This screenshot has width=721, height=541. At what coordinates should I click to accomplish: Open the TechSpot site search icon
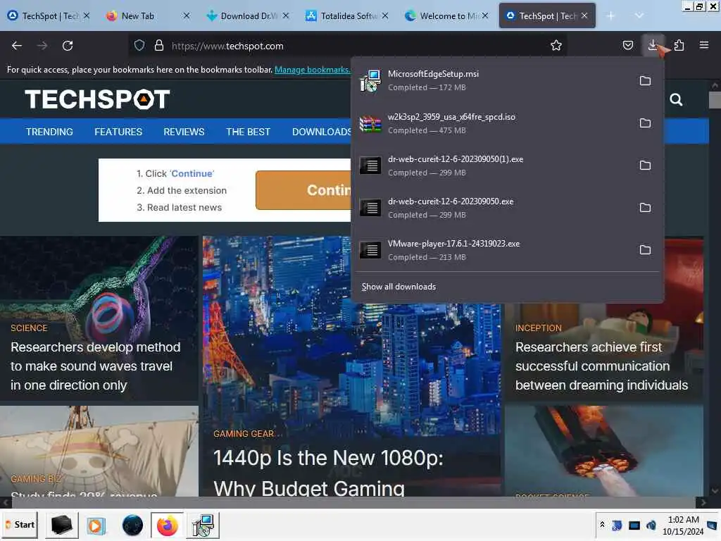[675, 99]
